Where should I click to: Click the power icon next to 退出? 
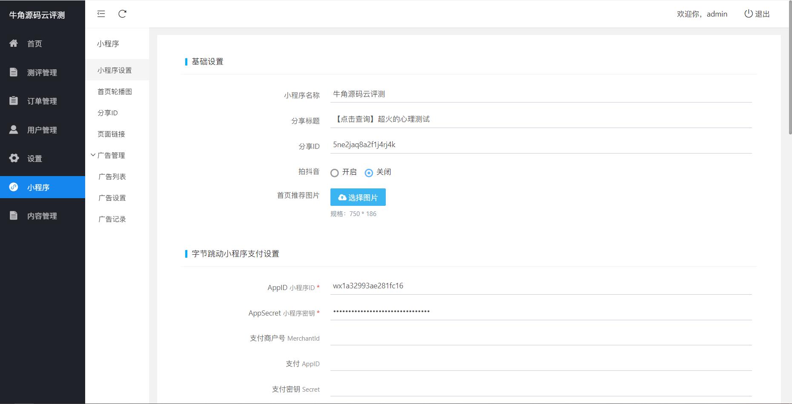(x=748, y=14)
